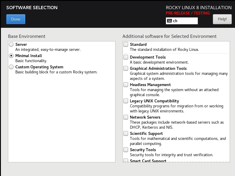Click the Done button
This screenshot has width=235, height=176.
[x=16, y=19]
